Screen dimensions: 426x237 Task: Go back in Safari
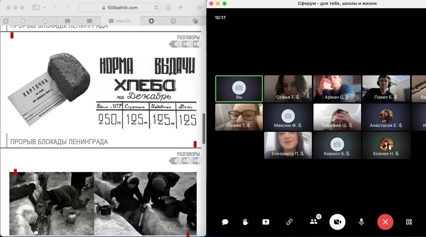coord(56,7)
